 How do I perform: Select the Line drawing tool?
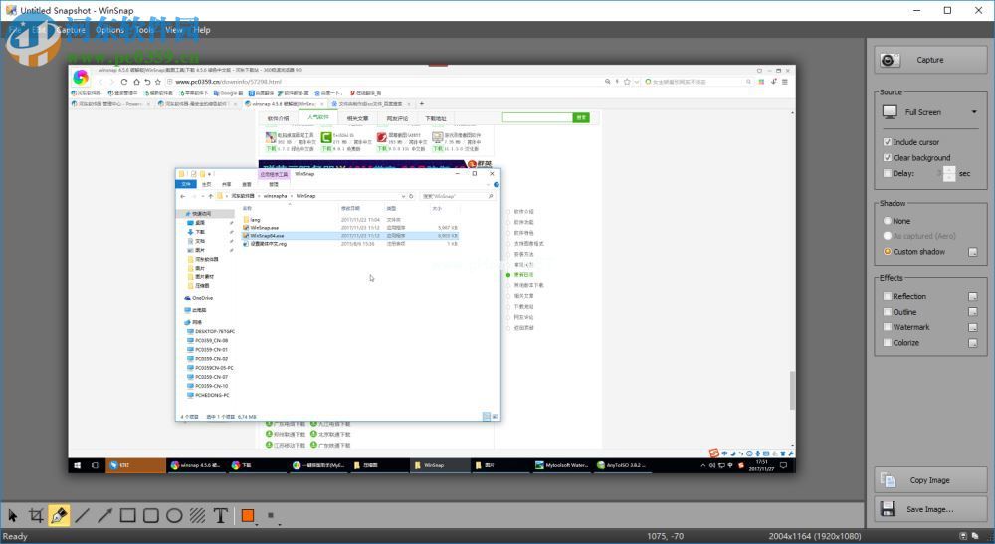tap(82, 515)
